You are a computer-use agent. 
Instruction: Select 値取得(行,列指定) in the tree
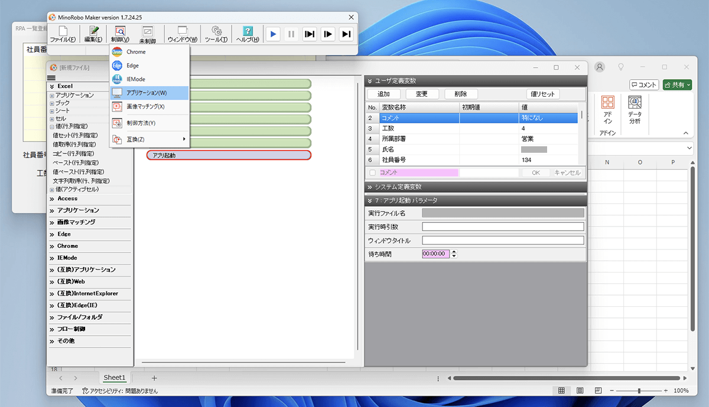tap(74, 144)
